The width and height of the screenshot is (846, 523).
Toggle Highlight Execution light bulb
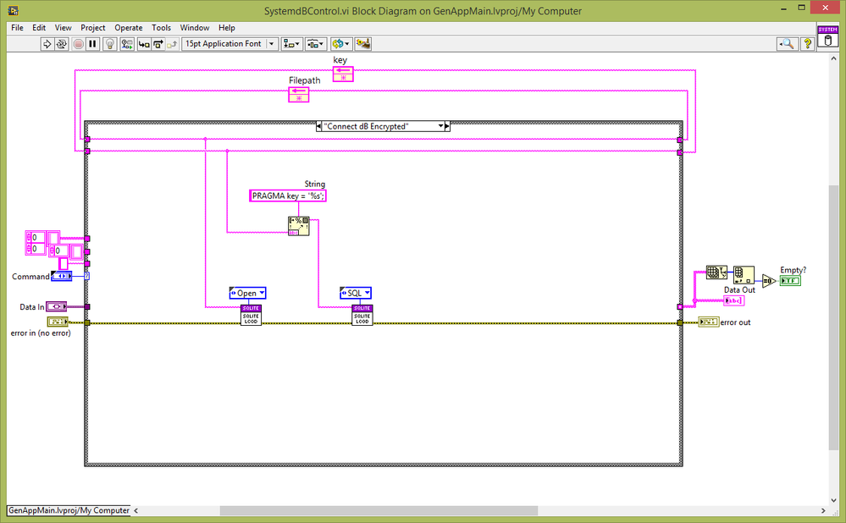tap(110, 43)
